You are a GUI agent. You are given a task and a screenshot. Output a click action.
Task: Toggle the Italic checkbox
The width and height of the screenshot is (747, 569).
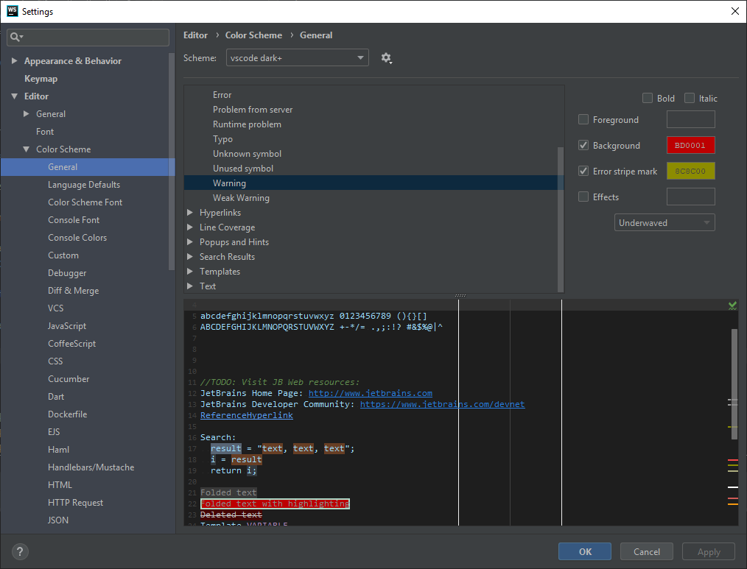pos(690,98)
